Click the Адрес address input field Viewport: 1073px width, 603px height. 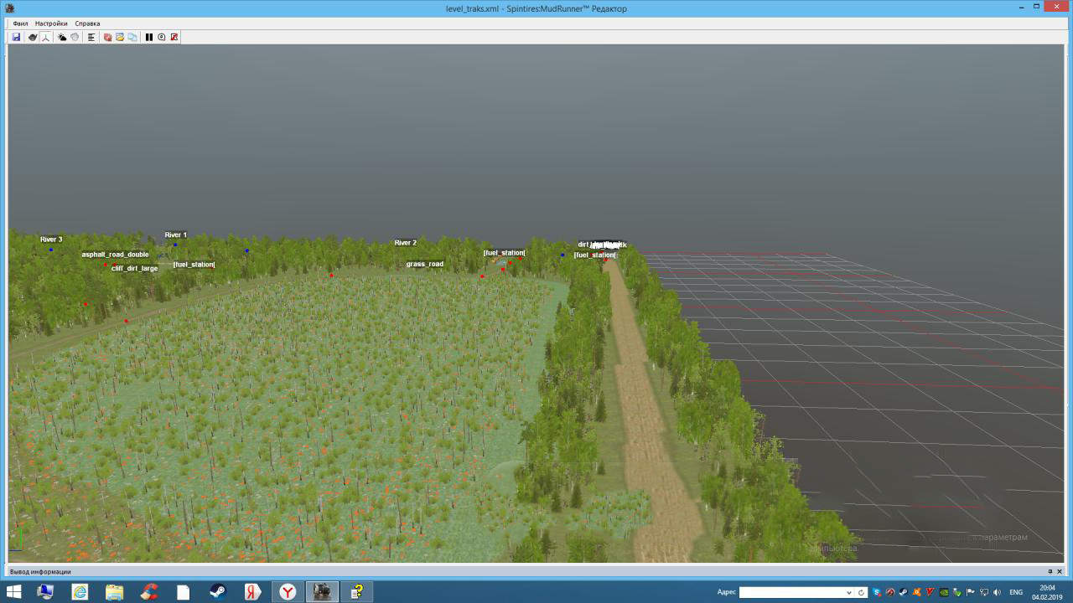[x=791, y=592]
